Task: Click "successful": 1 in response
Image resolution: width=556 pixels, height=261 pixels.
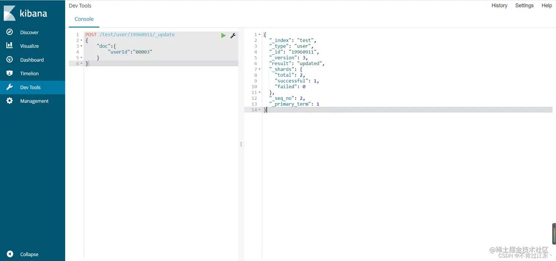Action: (x=297, y=81)
